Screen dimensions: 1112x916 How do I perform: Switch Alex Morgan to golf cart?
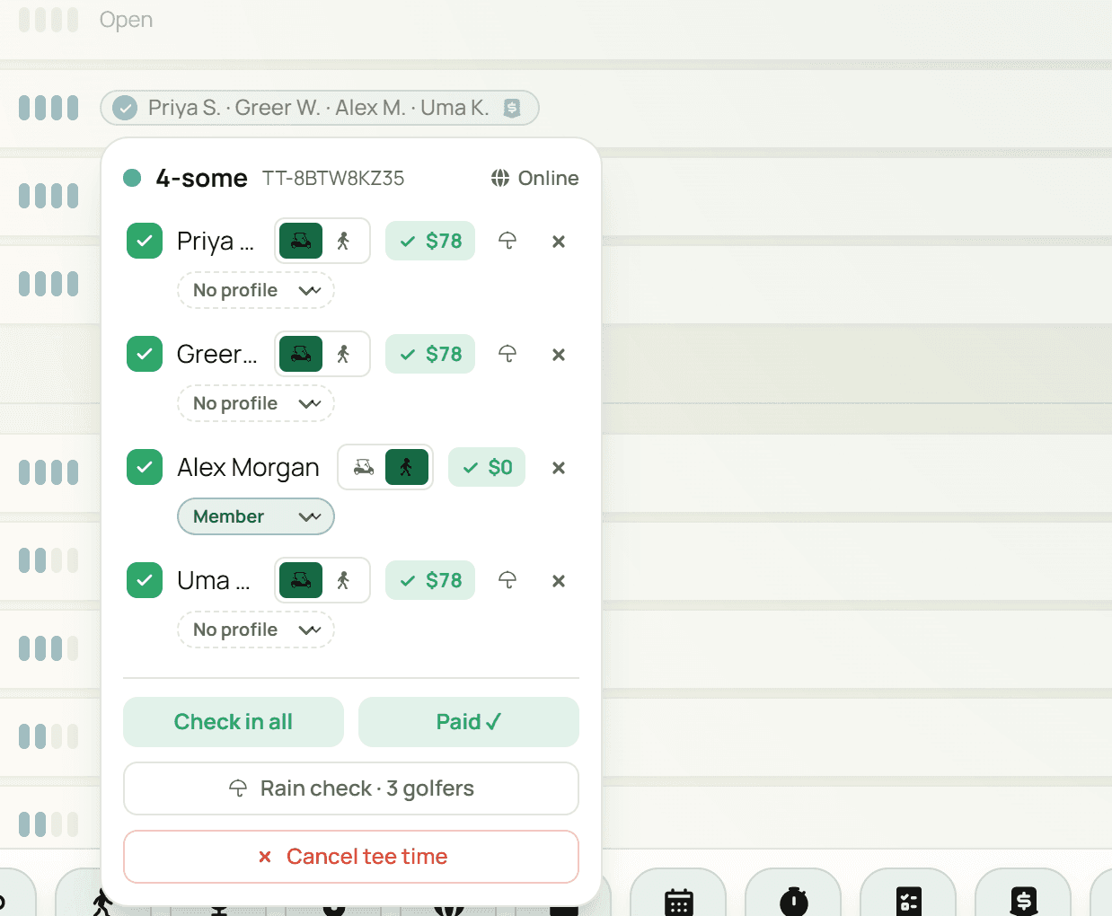click(364, 467)
